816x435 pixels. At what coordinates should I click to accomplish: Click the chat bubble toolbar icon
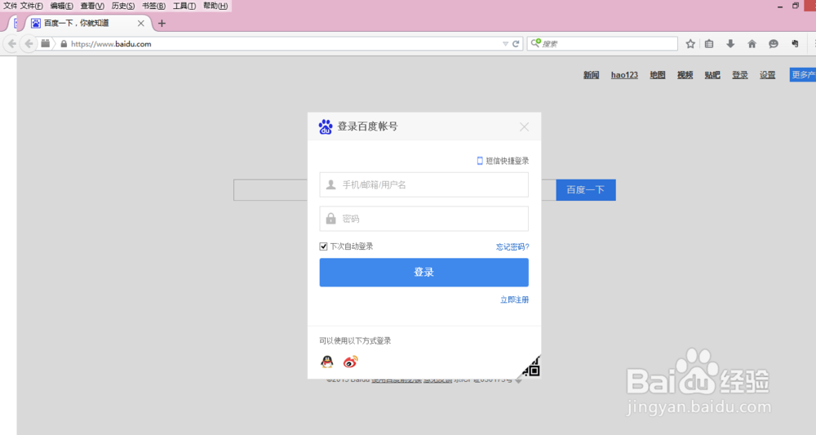click(774, 44)
